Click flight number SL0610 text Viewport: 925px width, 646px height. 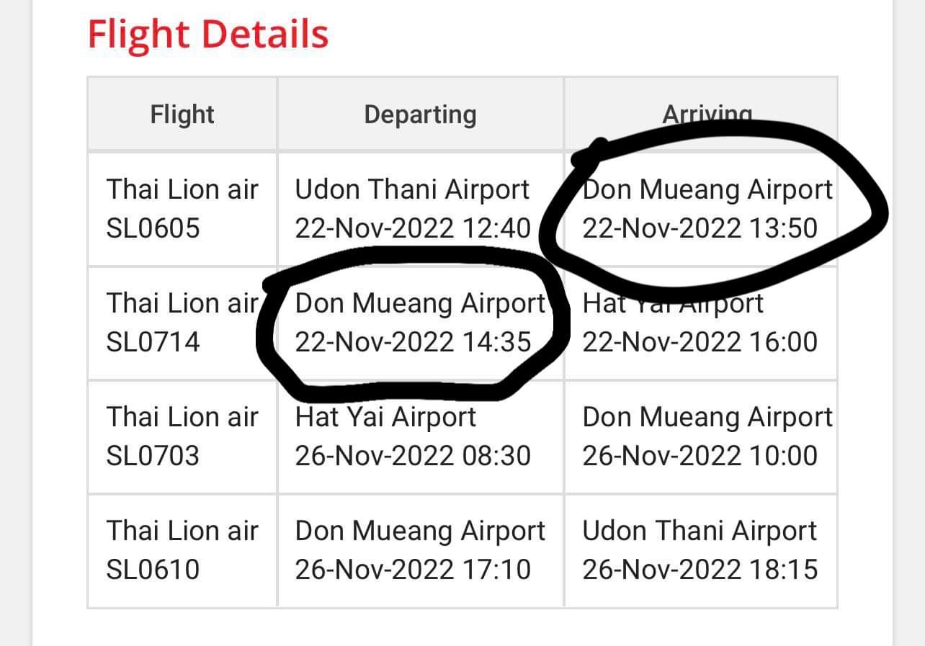(153, 570)
